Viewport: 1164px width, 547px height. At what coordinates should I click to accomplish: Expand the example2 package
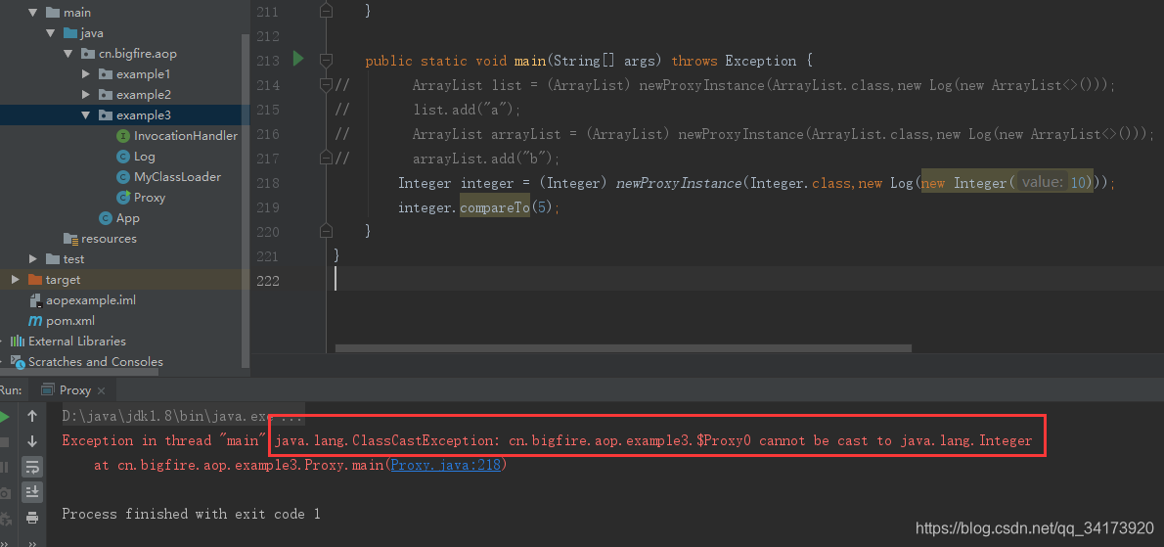tap(86, 95)
